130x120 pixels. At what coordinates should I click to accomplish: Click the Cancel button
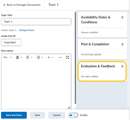57,115
